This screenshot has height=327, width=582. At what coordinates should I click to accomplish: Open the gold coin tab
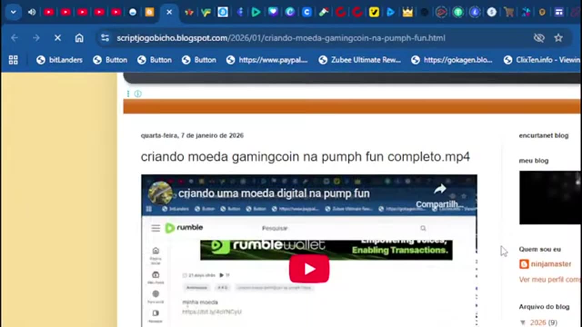(542, 12)
